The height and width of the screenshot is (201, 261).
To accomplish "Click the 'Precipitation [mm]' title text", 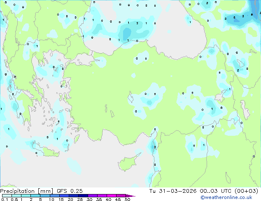I will coord(26,191).
